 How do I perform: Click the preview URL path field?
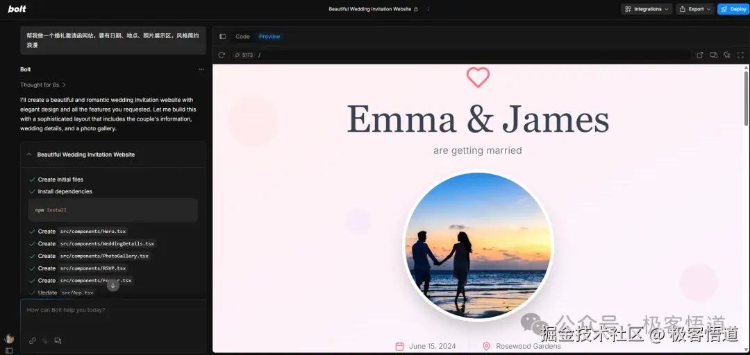474,55
